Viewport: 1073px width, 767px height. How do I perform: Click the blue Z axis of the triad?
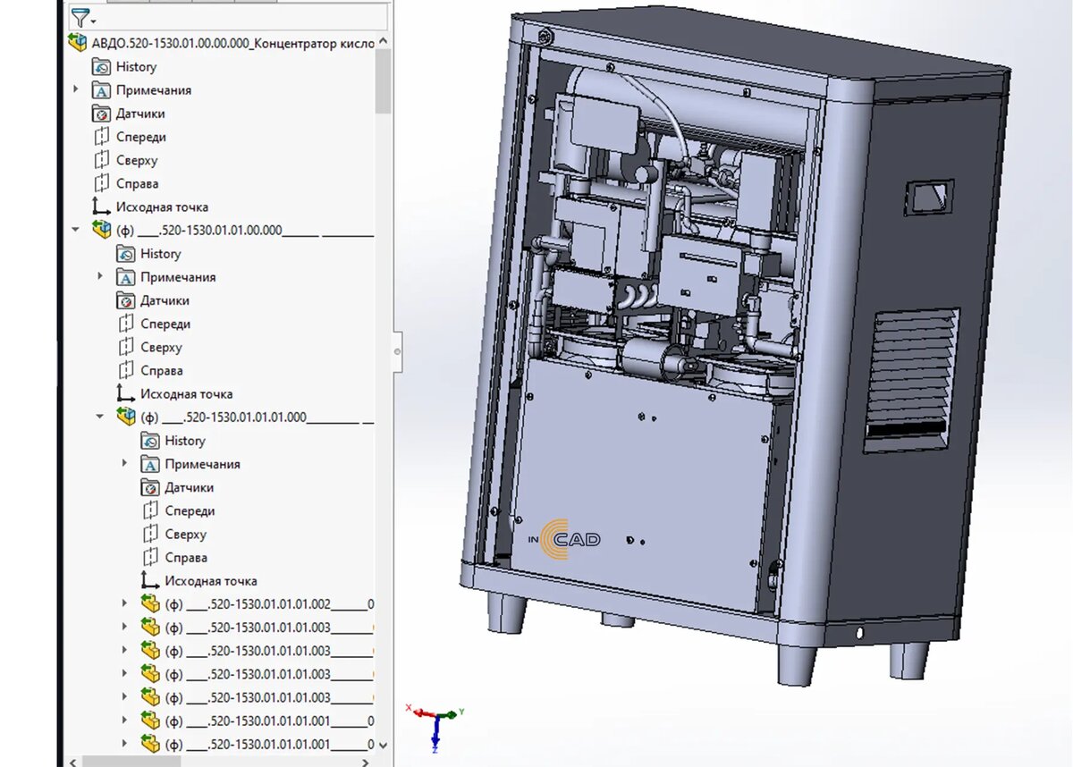point(435,735)
